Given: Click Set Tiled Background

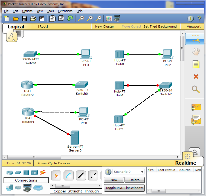Looking at the screenshot, I should pos(160,26).
